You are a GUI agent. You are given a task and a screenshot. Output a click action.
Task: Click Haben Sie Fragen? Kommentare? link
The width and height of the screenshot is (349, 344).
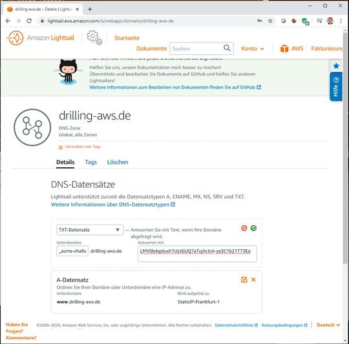point(21,331)
